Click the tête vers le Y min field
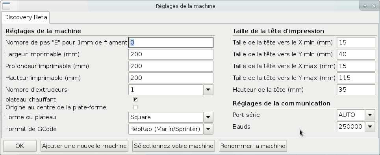Viewport: 380px width, 155px height. [x=356, y=54]
